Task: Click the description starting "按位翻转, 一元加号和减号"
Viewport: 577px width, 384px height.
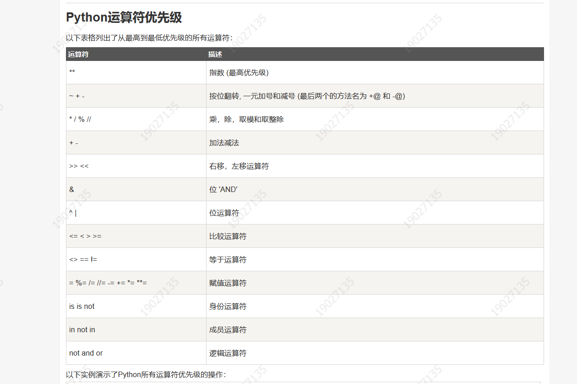Action: (x=307, y=96)
